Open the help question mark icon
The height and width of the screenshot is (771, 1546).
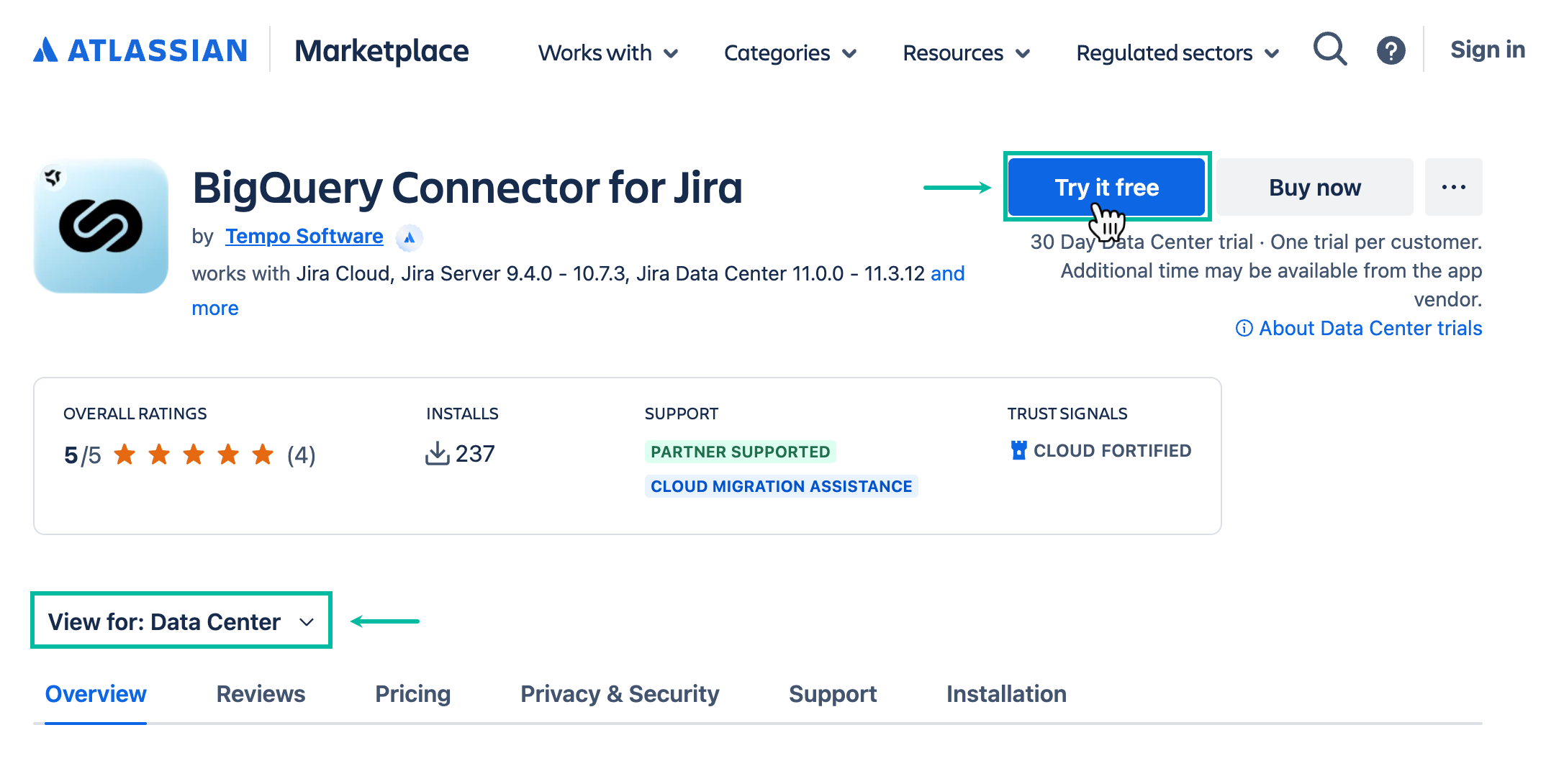1391,50
